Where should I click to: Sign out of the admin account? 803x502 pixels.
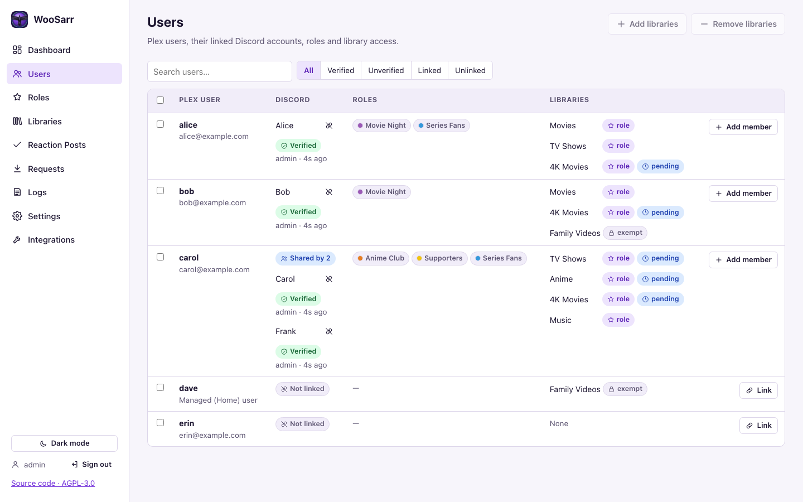click(91, 465)
